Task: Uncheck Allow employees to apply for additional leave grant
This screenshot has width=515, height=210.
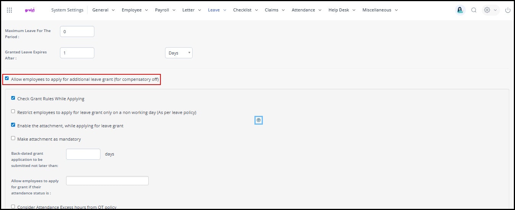Action: pos(7,79)
